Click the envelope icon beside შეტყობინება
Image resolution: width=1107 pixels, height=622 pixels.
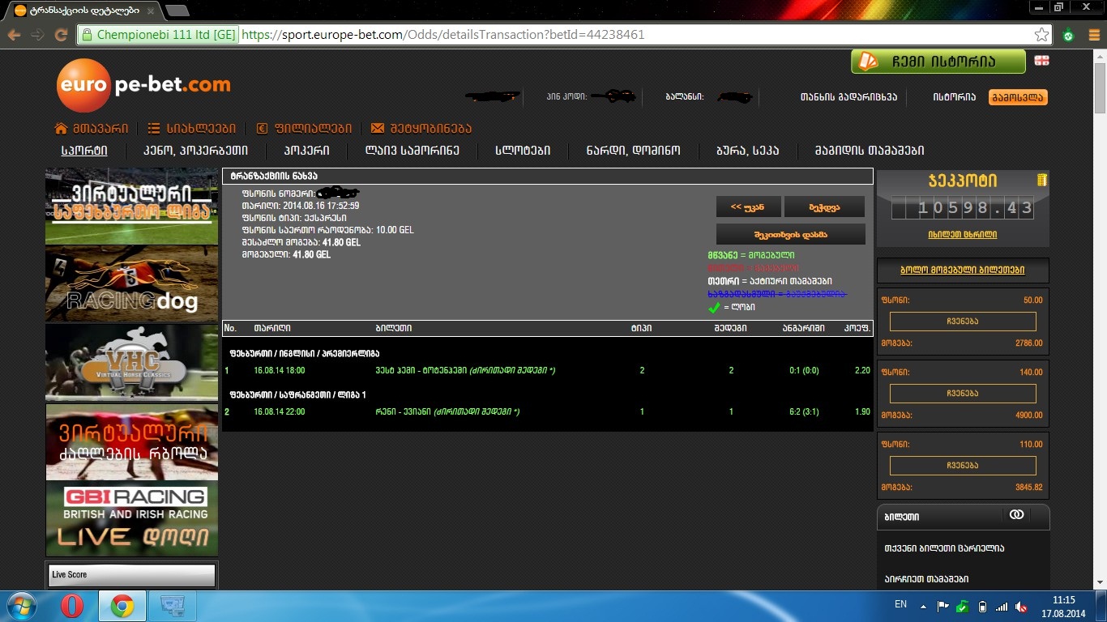[377, 128]
